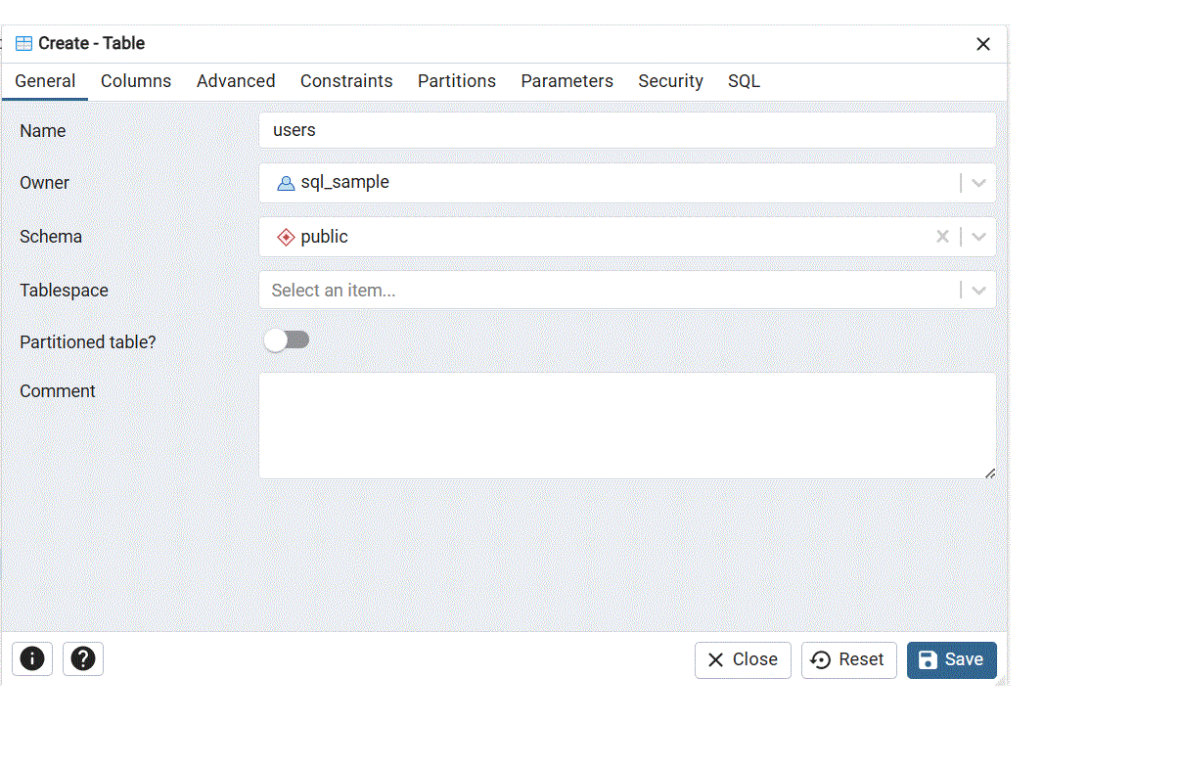Switch to the Columns tab

tap(136, 81)
